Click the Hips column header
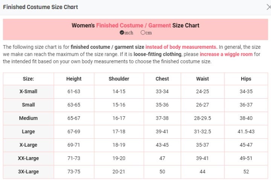 click(246, 79)
